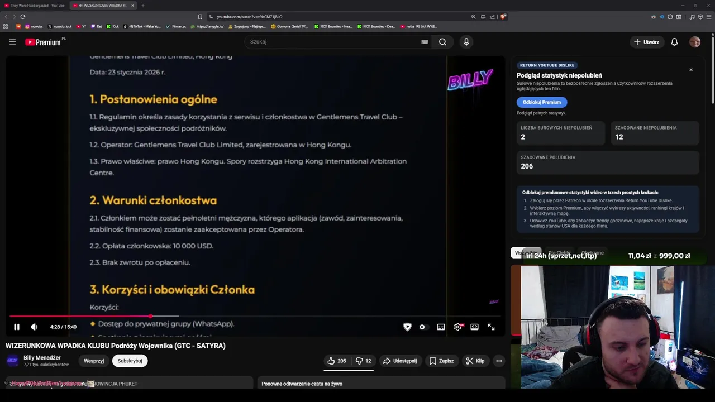Open the YouTube hamburger guide menu
Screen dimensions: 715x402
pos(12,42)
